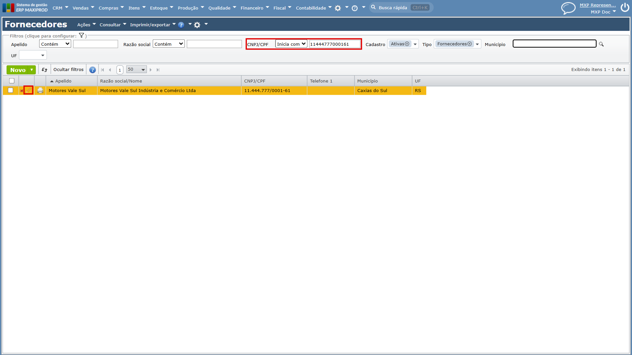Image resolution: width=632 pixels, height=355 pixels.
Task: Toggle the select-all checkbox in table header
Action: (12, 81)
